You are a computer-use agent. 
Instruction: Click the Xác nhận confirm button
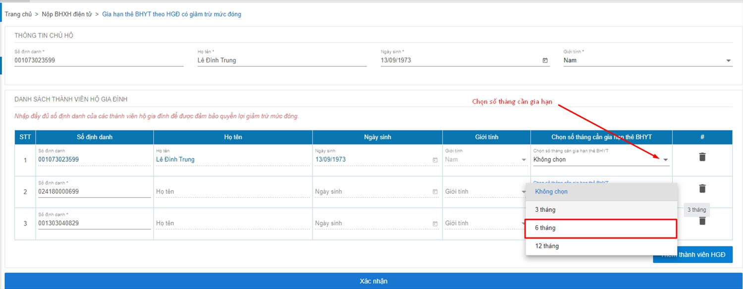(x=373, y=281)
